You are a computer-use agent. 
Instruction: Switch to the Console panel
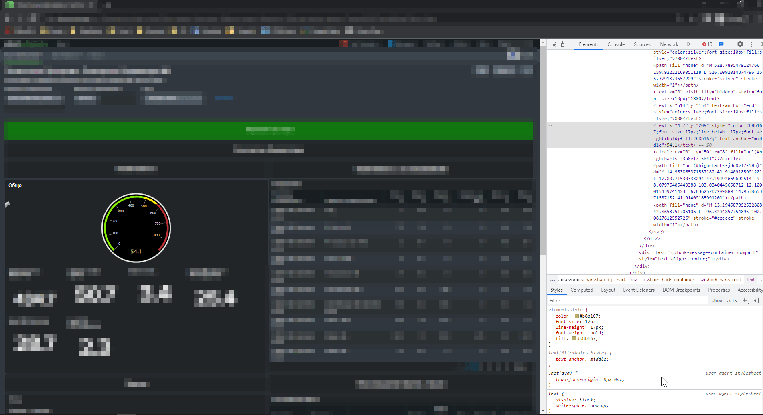616,44
